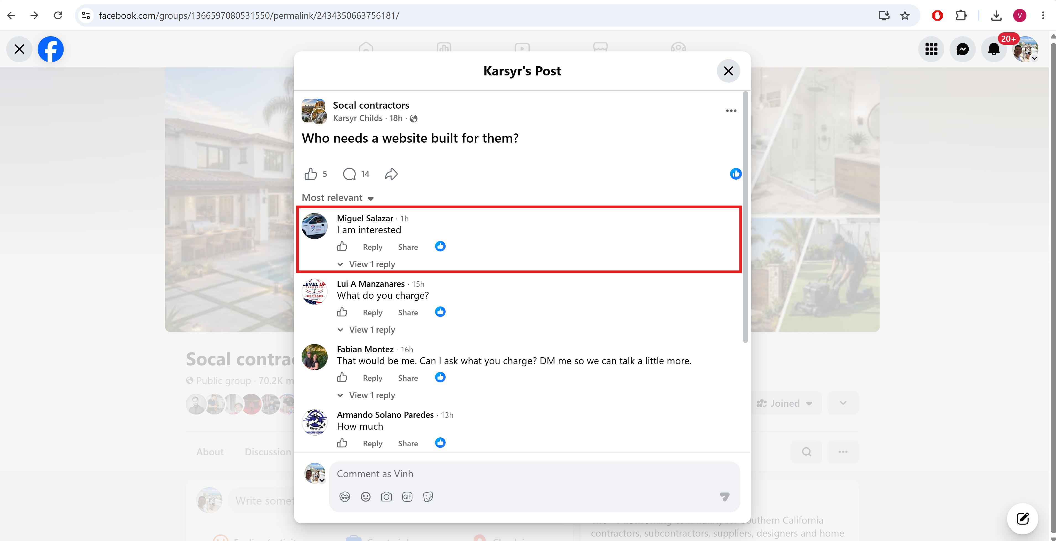
Task: Share Lui A Manzanares's comment
Action: (408, 313)
